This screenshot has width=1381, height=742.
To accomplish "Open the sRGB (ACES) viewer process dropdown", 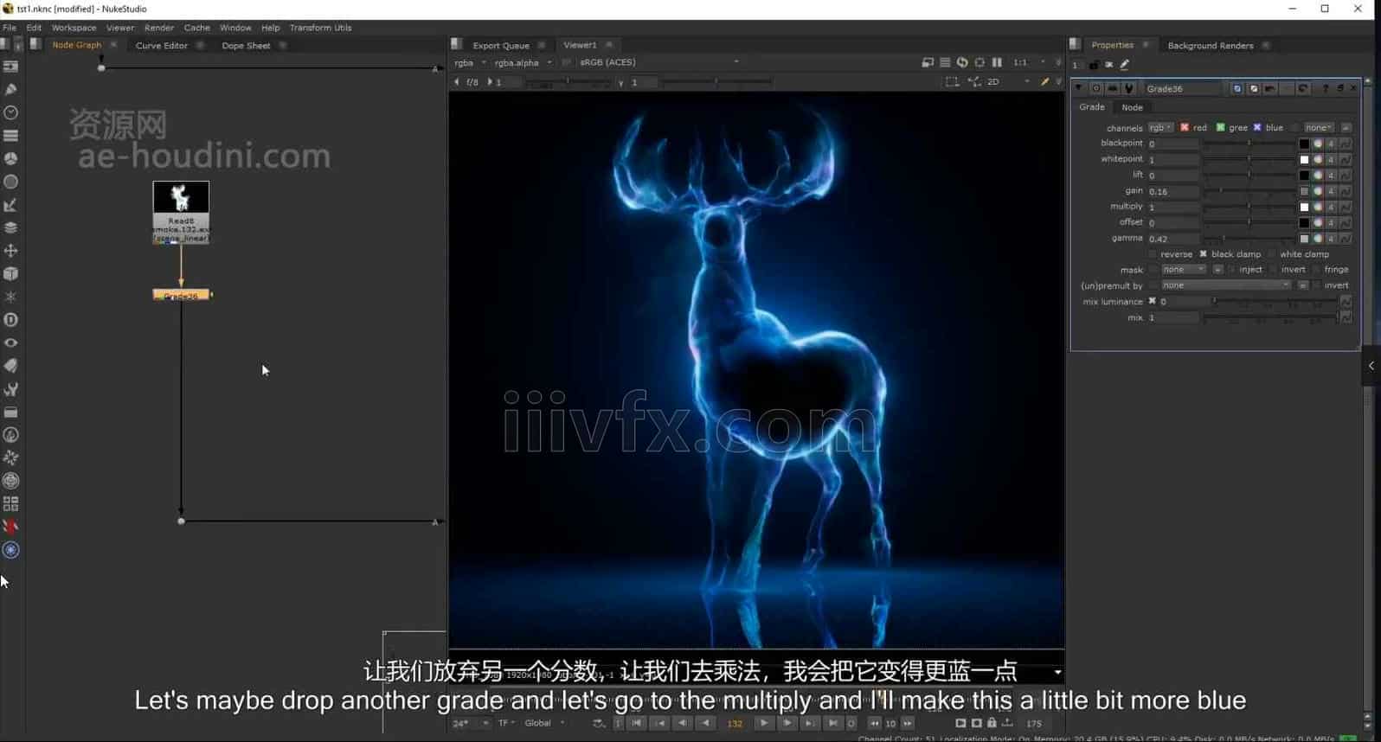I will tap(659, 62).
